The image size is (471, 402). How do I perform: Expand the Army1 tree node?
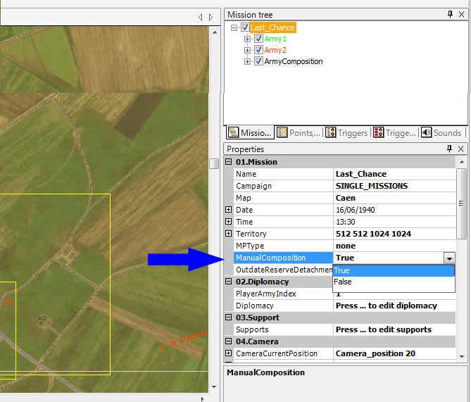coord(248,39)
